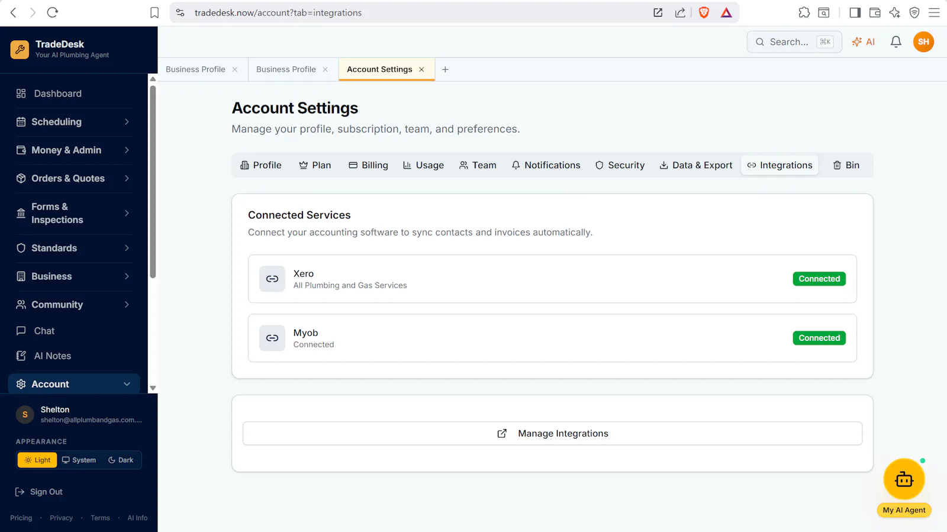The height and width of the screenshot is (532, 947).
Task: Click the browser reload icon
Action: click(52, 12)
